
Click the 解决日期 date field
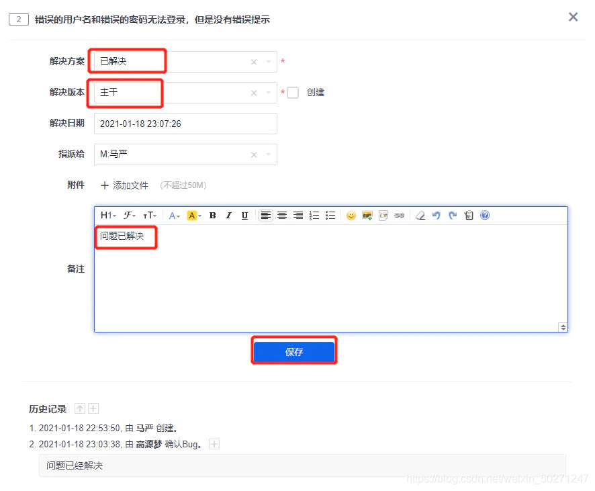click(185, 124)
